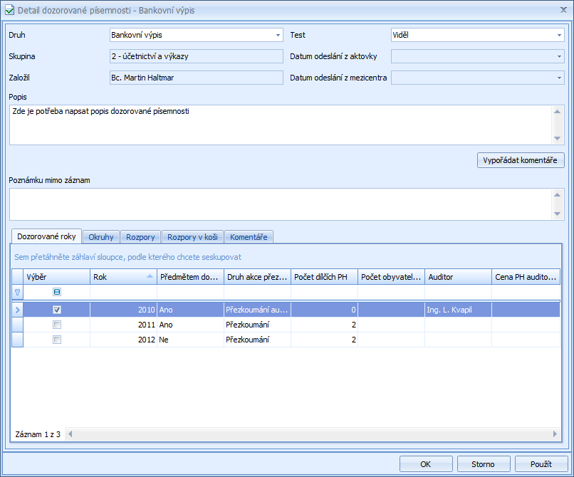
Task: Click Poznámku mimo záznam scroll up arrow
Action: point(557,194)
